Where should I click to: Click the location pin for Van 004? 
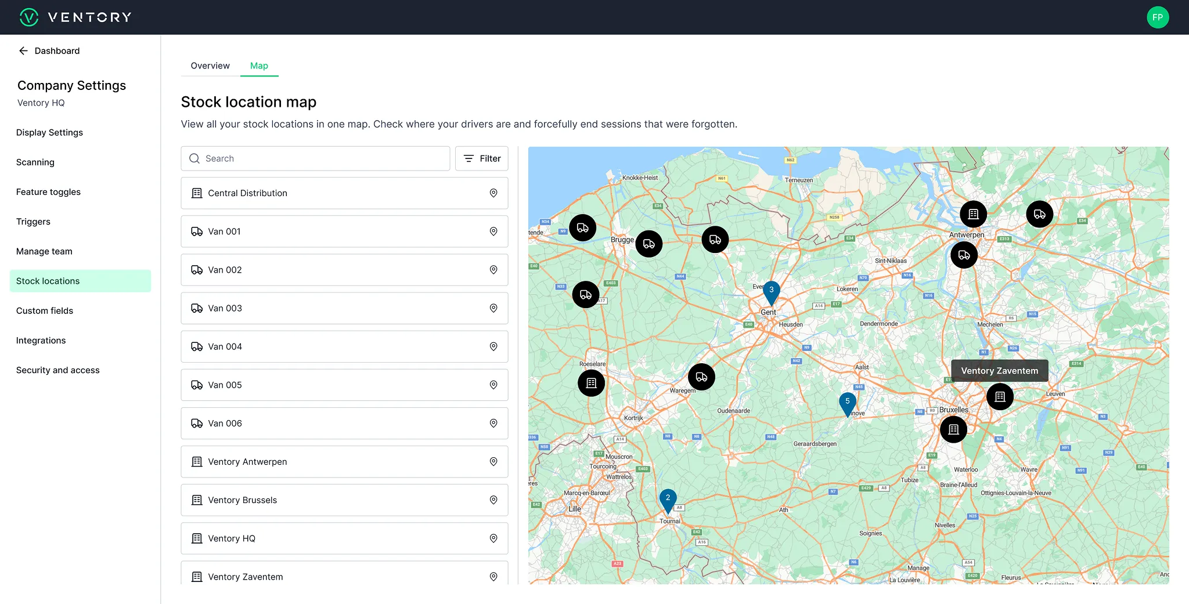pos(493,346)
